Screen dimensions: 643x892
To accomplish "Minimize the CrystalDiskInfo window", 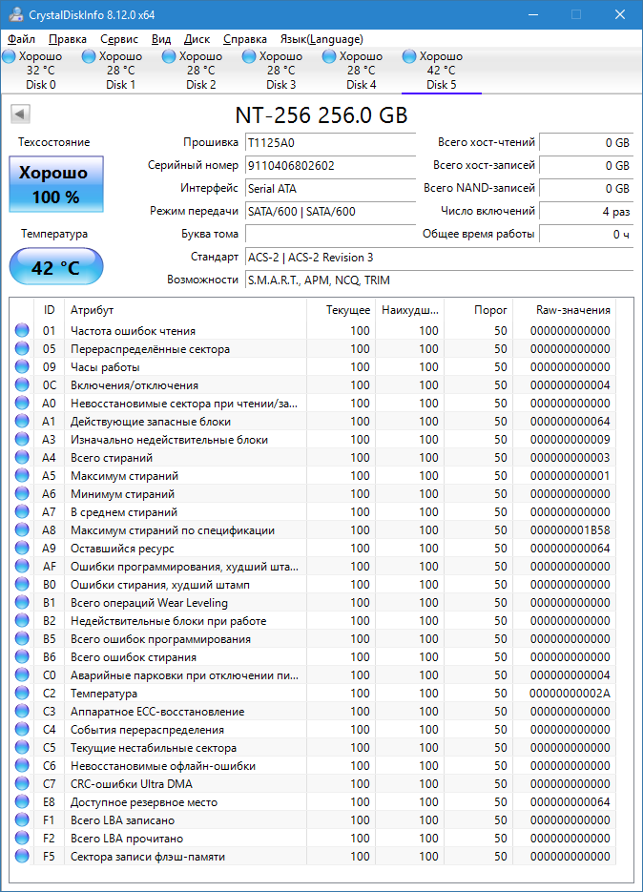I will pyautogui.click(x=533, y=14).
